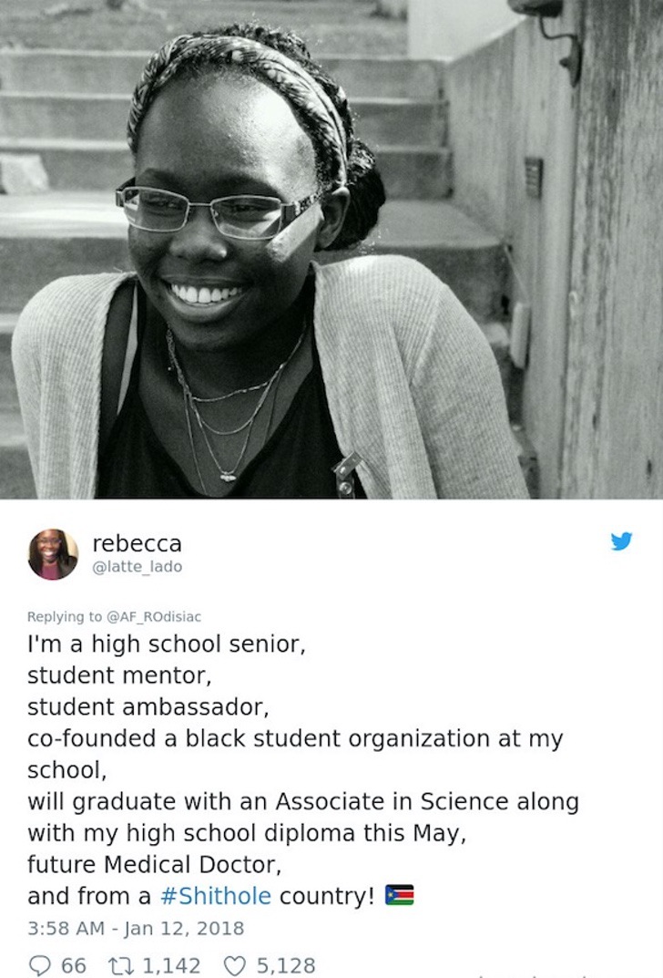Open the @AF_ROdisiac mention link
The width and height of the screenshot is (663, 978).
tap(154, 616)
